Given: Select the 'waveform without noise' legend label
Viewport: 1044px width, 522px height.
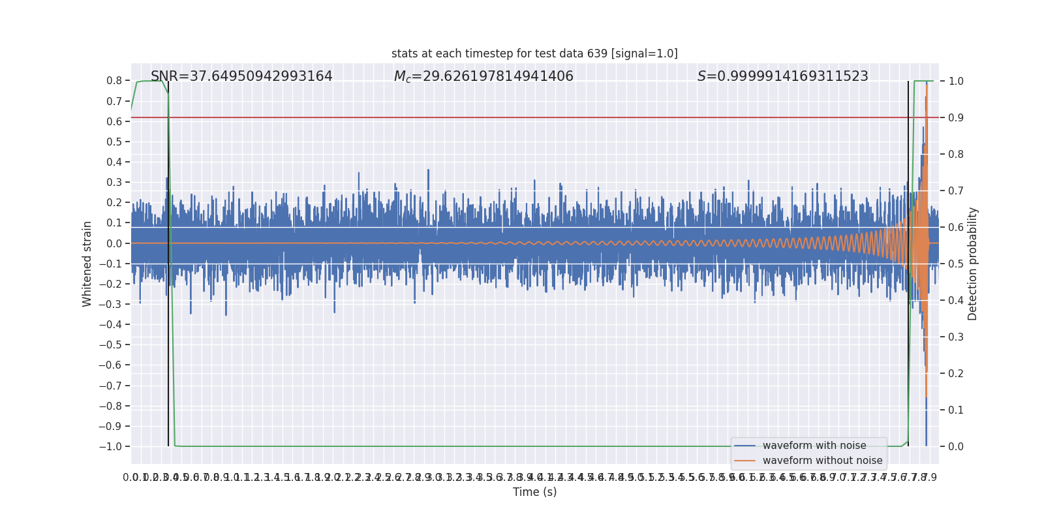Looking at the screenshot, I should [822, 461].
